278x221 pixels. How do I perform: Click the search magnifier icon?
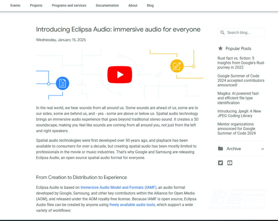(222, 33)
